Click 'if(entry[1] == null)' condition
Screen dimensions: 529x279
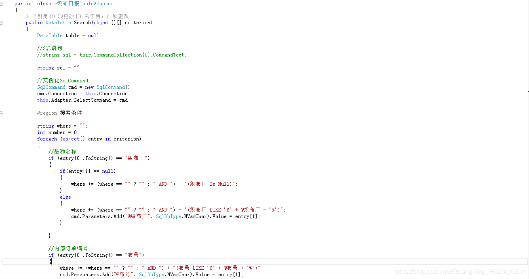tap(88, 171)
